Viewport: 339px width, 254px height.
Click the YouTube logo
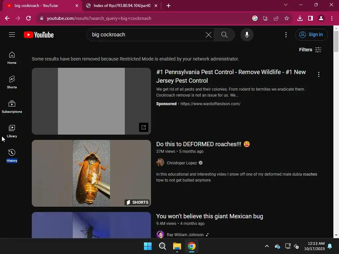click(x=39, y=35)
